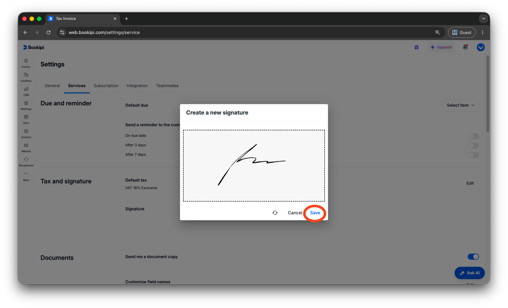This screenshot has height=308, width=508.
Task: Open the Ask AI assistant
Action: coord(469,273)
